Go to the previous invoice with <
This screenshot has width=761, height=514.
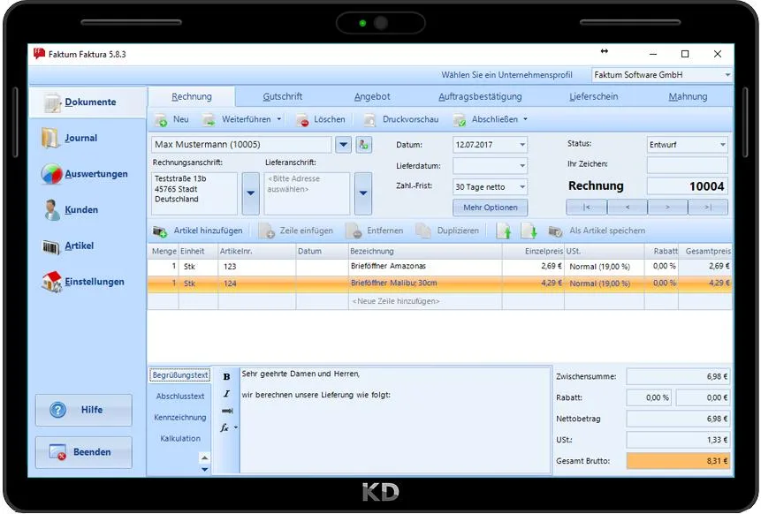tap(627, 207)
